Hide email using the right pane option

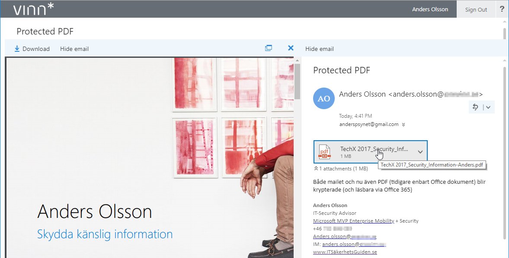[320, 49]
